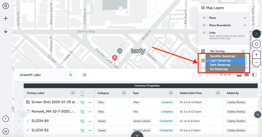This screenshot has height=137, width=262.
Task: Enable the Place Boundaries toggle
Action: (x=205, y=25)
